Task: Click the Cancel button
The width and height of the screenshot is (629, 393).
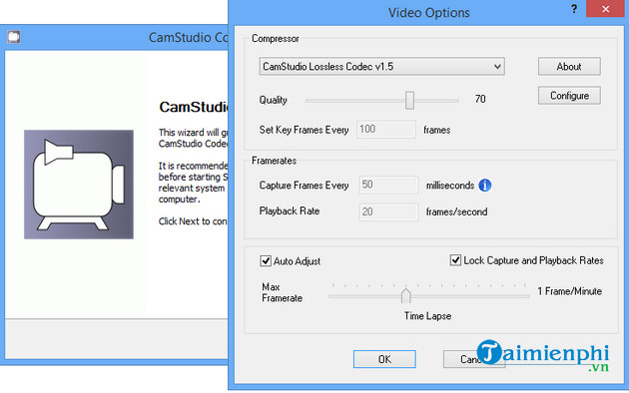Action: click(474, 359)
